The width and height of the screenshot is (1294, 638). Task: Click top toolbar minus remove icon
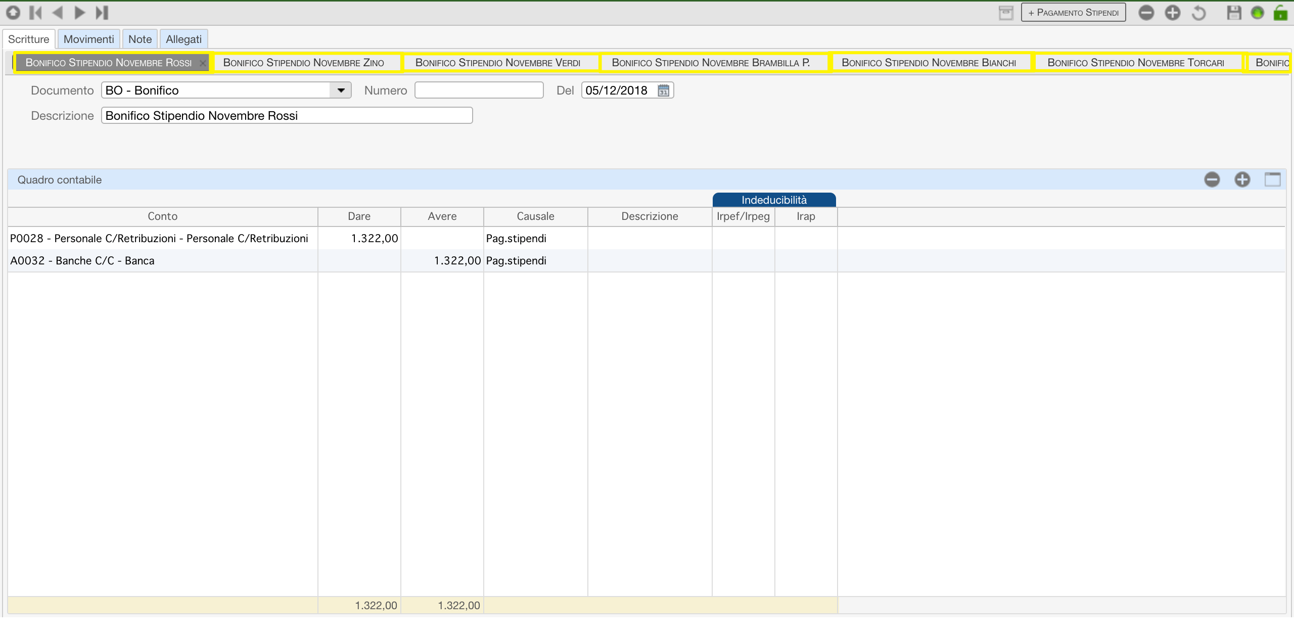[x=1146, y=13]
